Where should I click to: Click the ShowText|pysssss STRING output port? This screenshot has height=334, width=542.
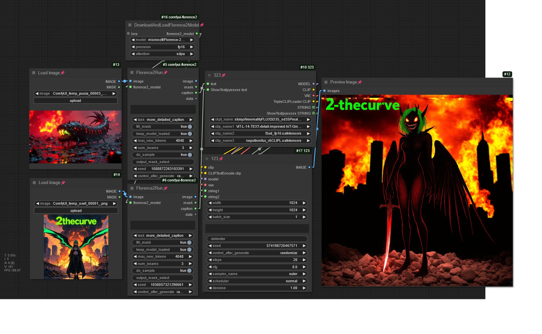[314, 113]
